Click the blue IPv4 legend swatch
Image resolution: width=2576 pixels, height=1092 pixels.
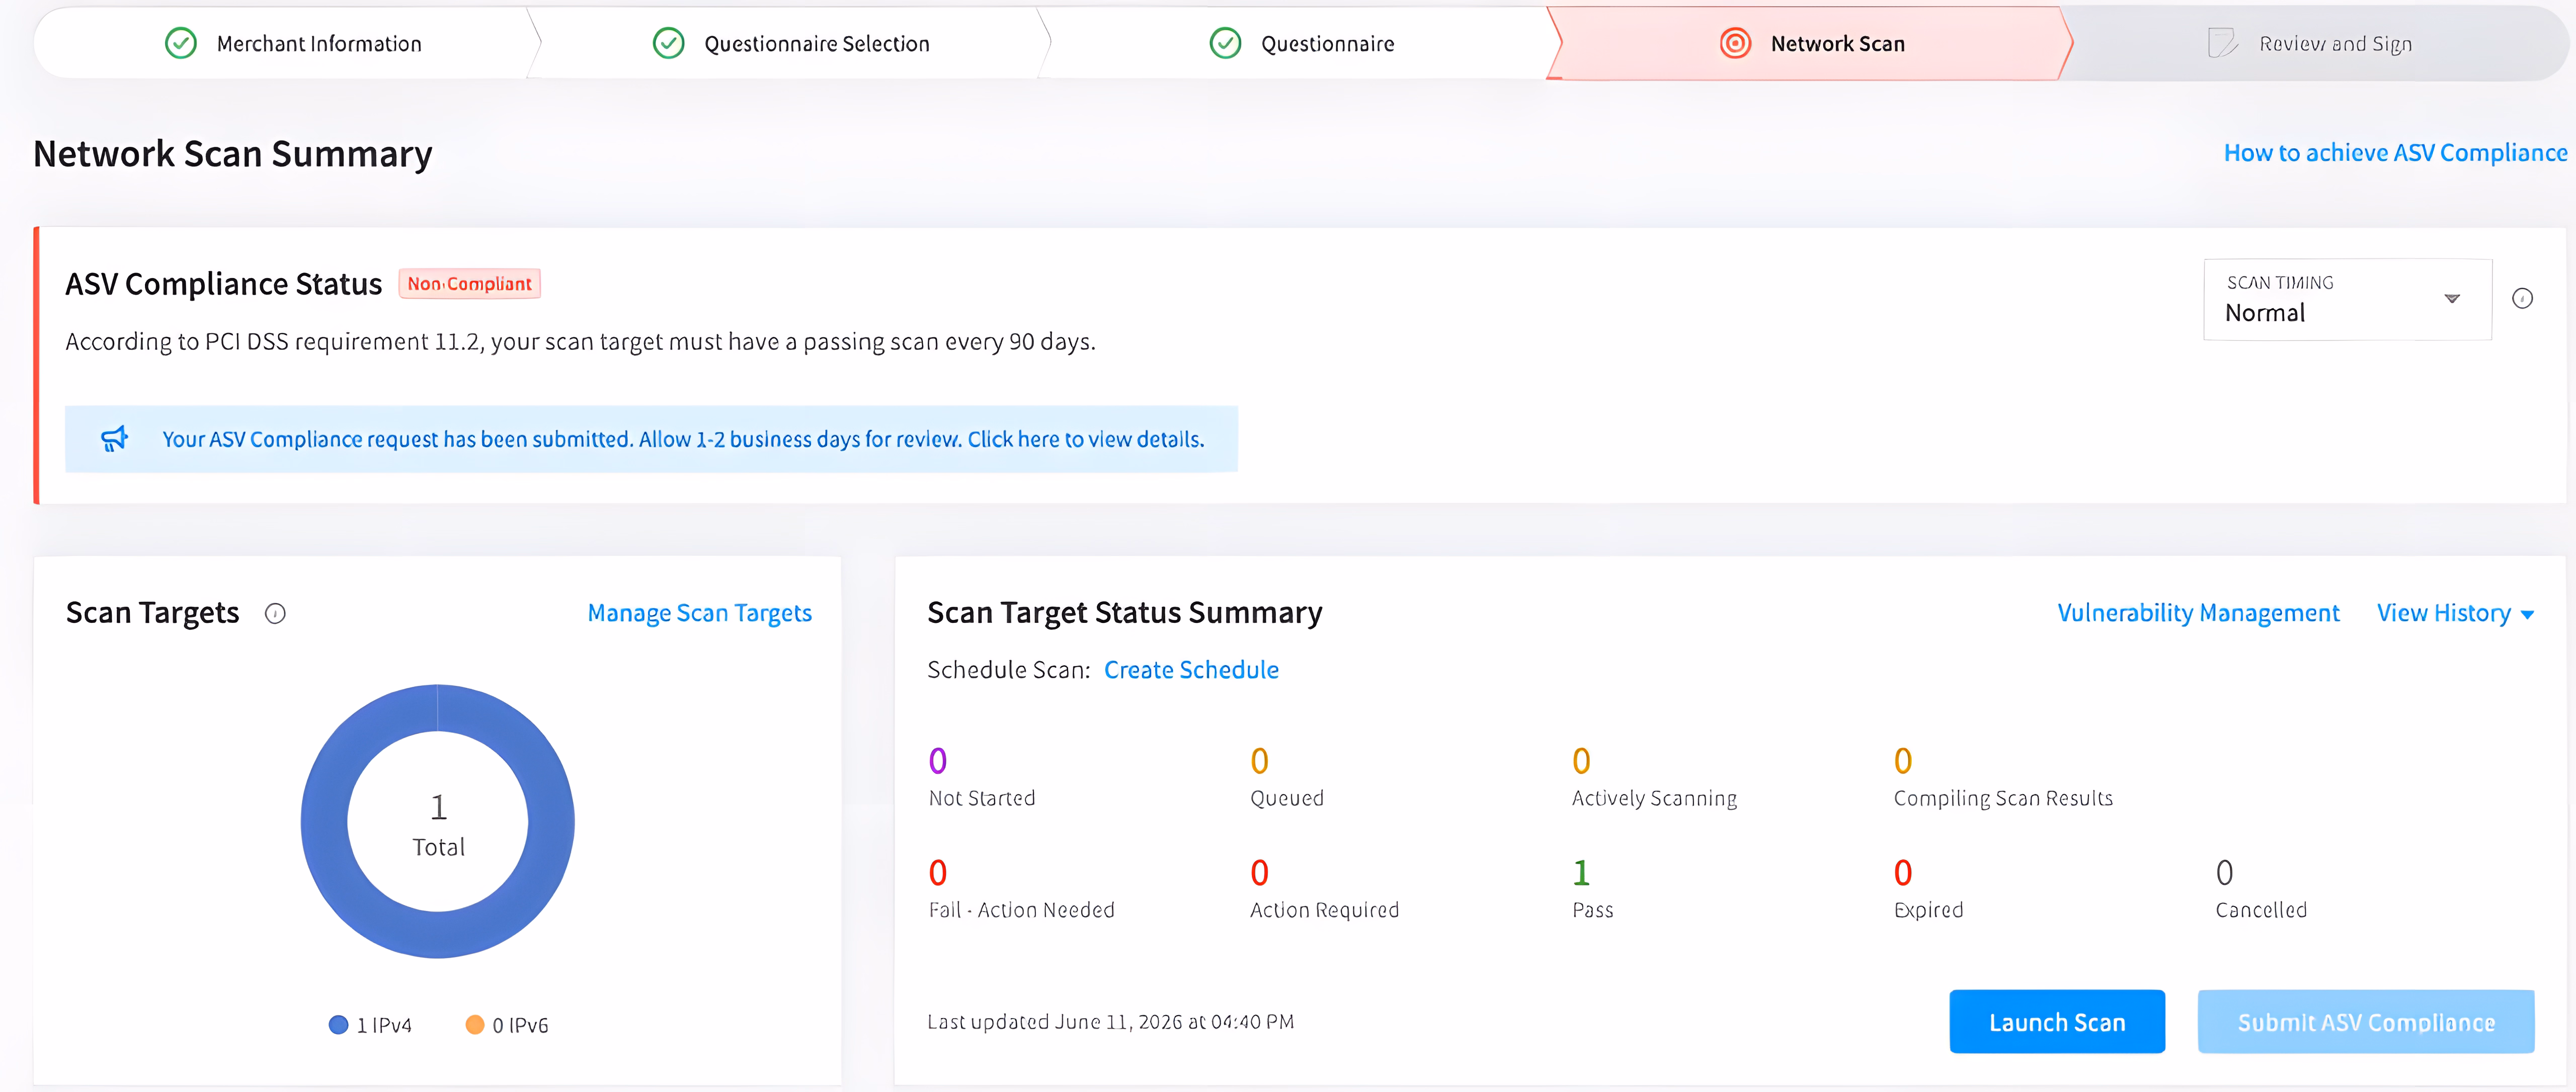pyautogui.click(x=338, y=1025)
